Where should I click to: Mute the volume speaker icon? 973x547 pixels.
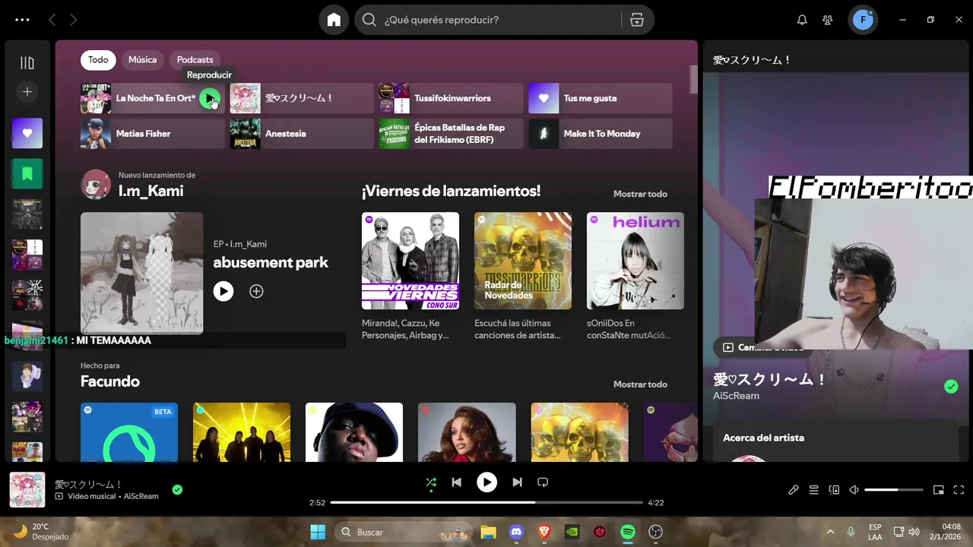(x=854, y=490)
